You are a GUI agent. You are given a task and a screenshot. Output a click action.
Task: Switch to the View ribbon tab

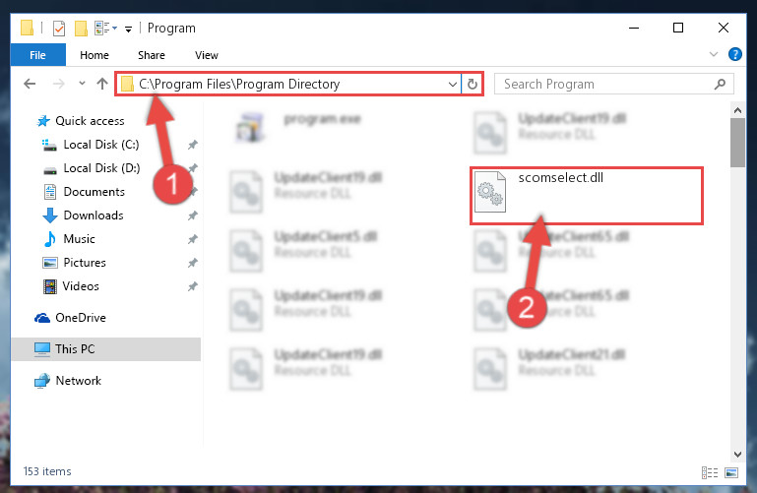pos(207,55)
